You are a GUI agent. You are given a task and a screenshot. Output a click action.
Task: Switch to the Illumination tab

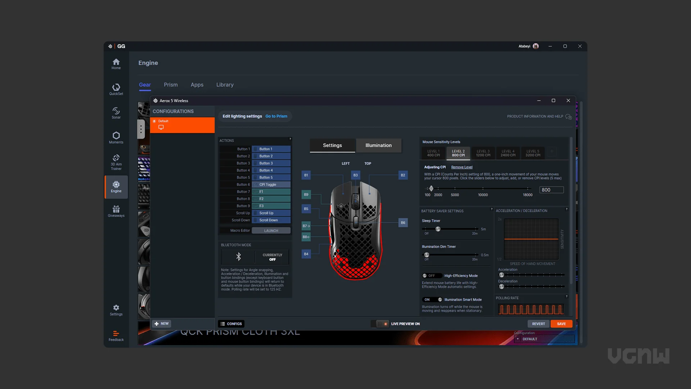pos(378,145)
